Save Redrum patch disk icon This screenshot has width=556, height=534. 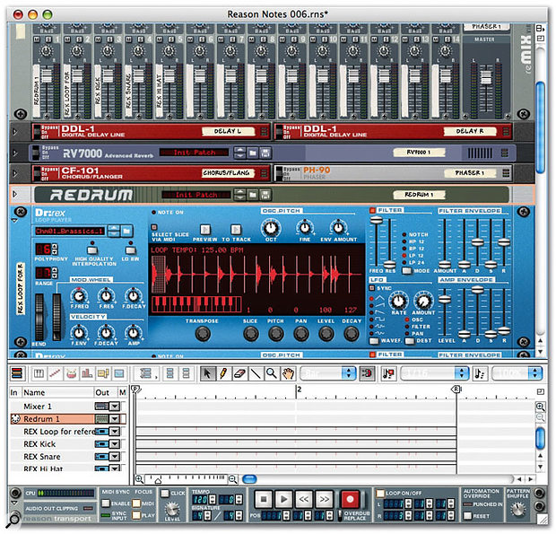(265, 195)
